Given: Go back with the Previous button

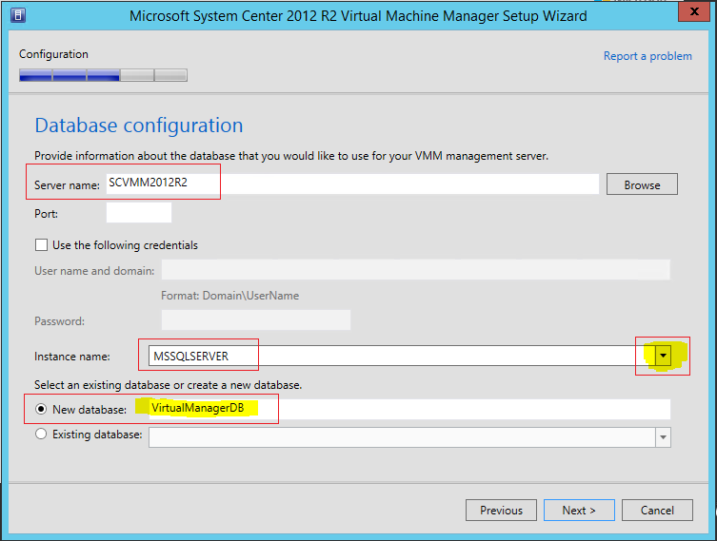Looking at the screenshot, I should click(501, 510).
